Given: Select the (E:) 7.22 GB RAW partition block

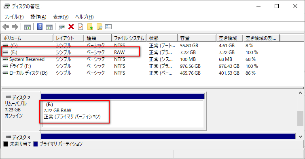Looking at the screenshot, I should [x=123, y=114].
